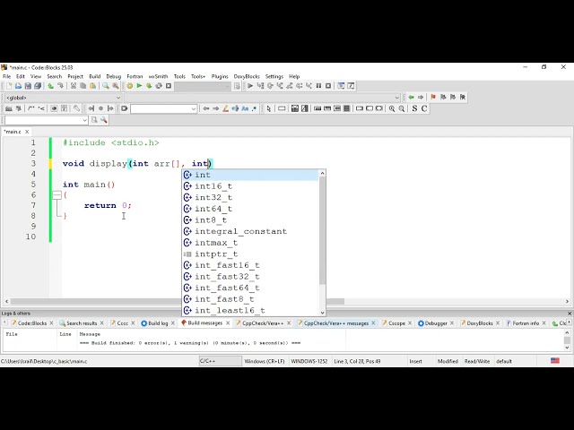Open the Build menu

94,76
